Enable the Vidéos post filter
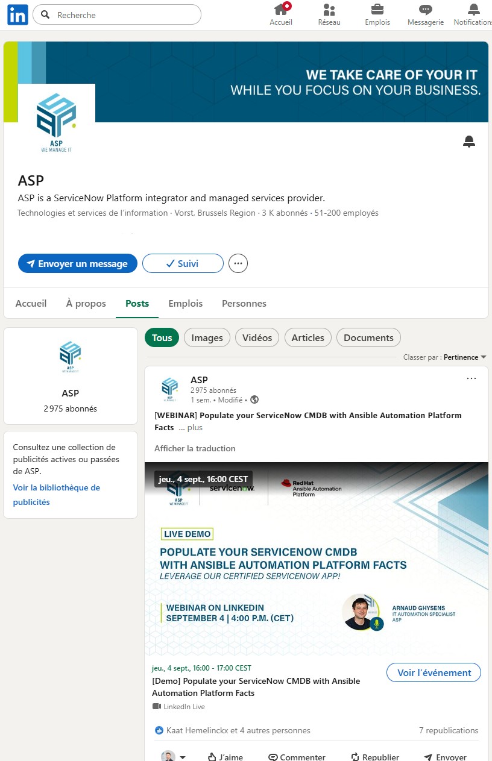Image resolution: width=492 pixels, height=761 pixels. coord(257,337)
